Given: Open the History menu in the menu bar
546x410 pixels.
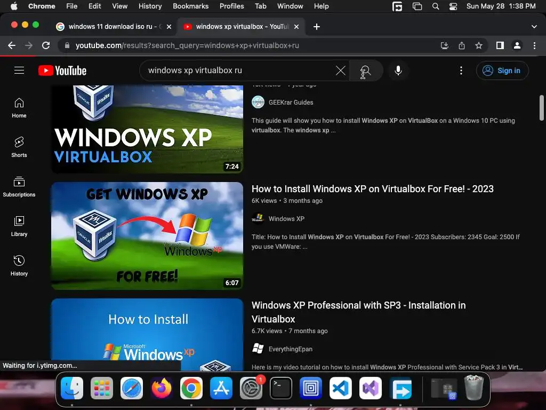Looking at the screenshot, I should [x=150, y=6].
